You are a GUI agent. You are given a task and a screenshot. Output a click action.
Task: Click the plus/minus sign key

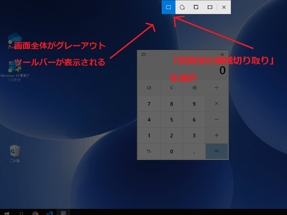pos(149,151)
